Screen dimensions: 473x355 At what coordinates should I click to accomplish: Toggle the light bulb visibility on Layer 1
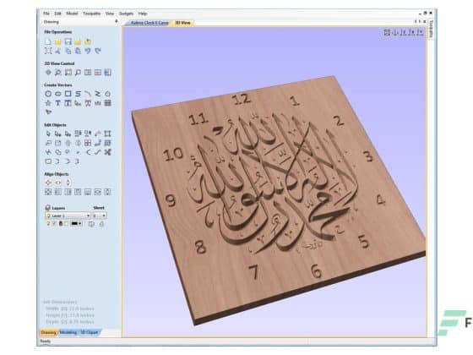point(48,216)
